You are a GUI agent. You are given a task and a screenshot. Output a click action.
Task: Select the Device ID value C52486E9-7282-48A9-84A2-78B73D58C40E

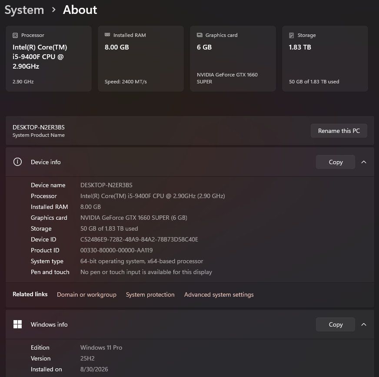coord(139,239)
